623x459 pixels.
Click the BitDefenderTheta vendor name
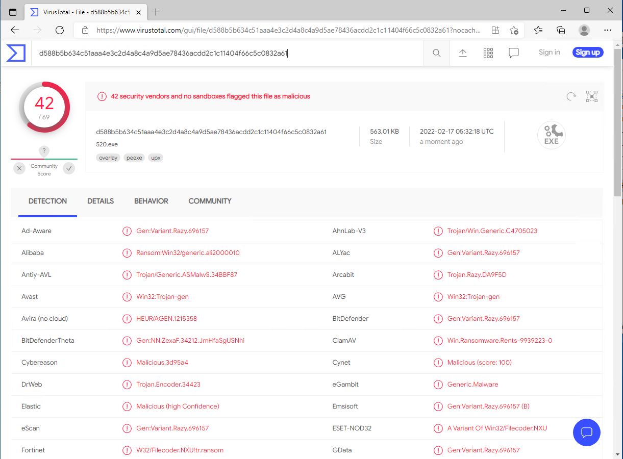click(x=48, y=341)
